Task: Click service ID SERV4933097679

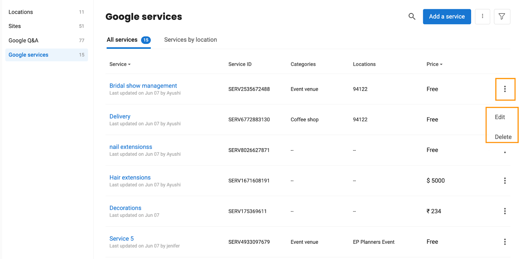Action: [249, 242]
